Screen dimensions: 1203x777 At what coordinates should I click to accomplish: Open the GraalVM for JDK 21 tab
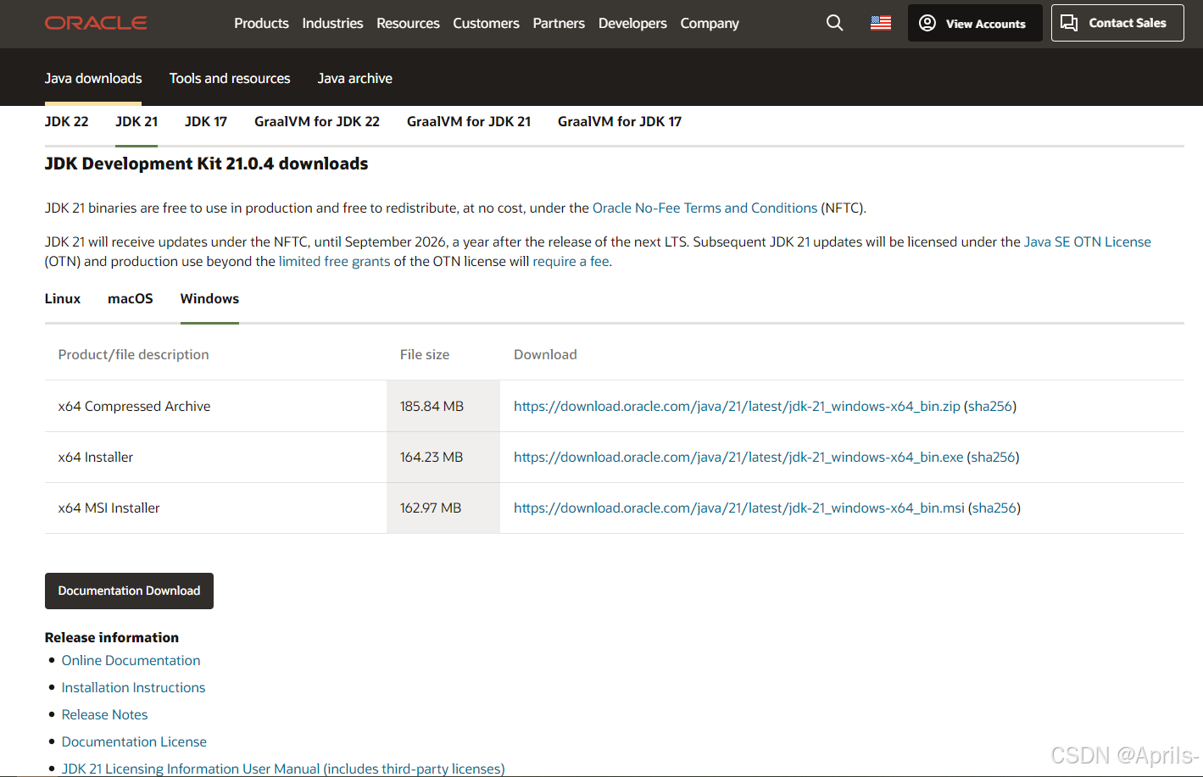[x=469, y=121]
